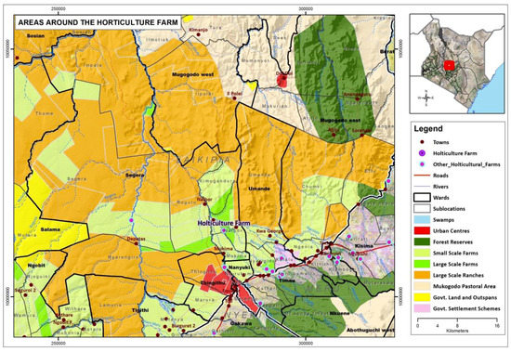Select the Large Scale Ranches orange swatch
Viewport: 511px width, 352px height.
click(422, 275)
